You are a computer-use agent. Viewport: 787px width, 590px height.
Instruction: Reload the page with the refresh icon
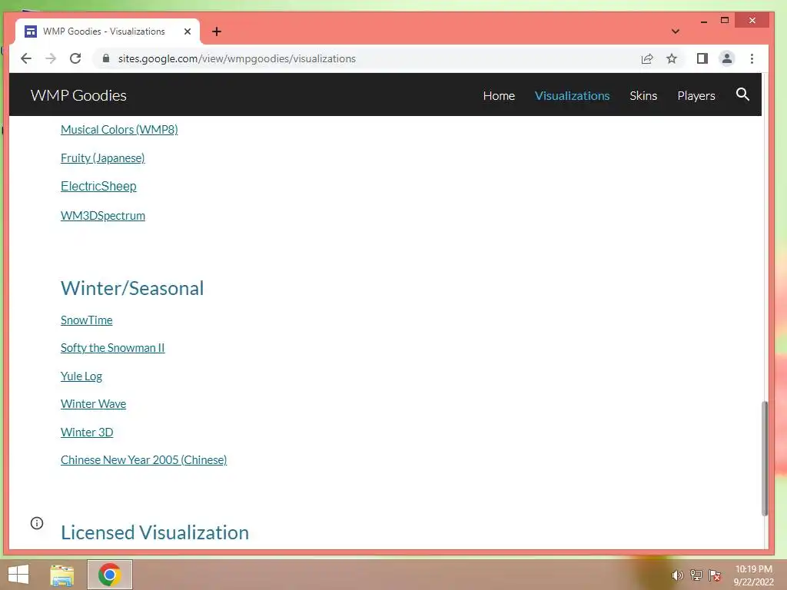tap(75, 58)
